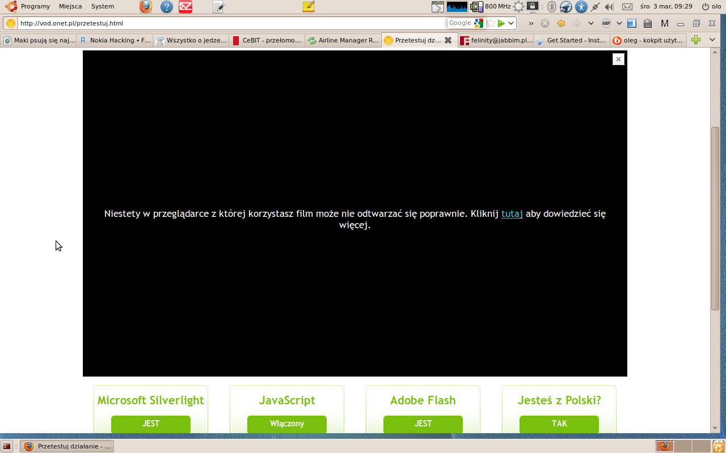Click the Adobe Flash JEST button

[x=423, y=424]
